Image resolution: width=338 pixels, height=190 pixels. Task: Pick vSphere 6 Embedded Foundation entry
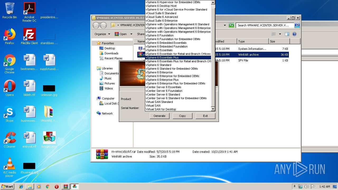click(x=178, y=46)
